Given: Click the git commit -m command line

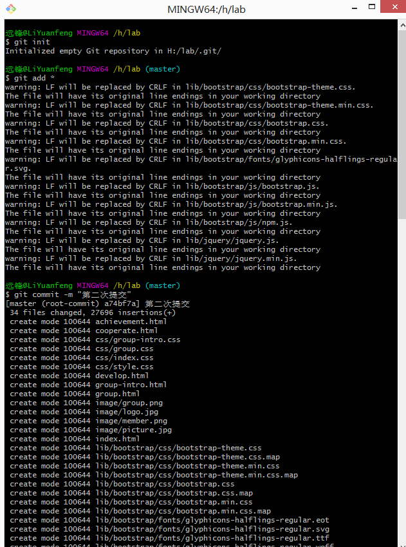Looking at the screenshot, I should point(68,294).
